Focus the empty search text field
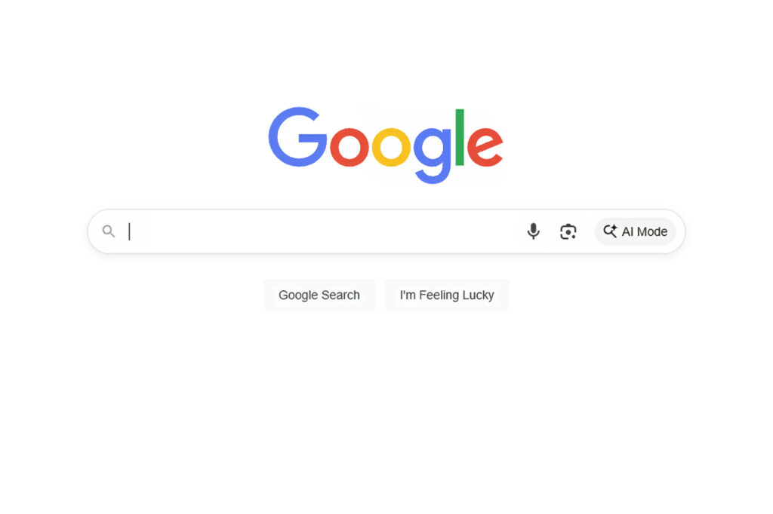The height and width of the screenshot is (514, 773). click(320, 231)
